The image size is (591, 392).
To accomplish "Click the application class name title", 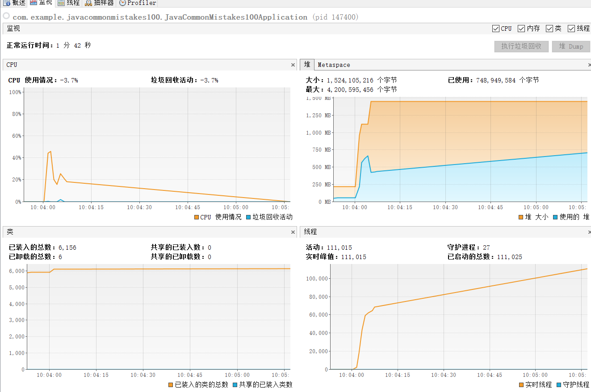I will point(160,17).
